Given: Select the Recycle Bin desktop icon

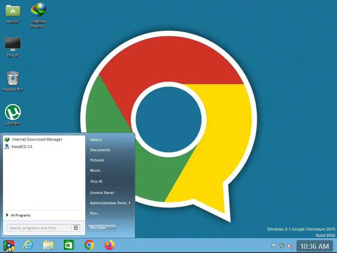Looking at the screenshot, I should [x=13, y=81].
